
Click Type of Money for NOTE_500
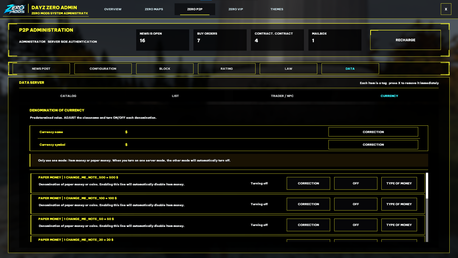click(x=399, y=183)
